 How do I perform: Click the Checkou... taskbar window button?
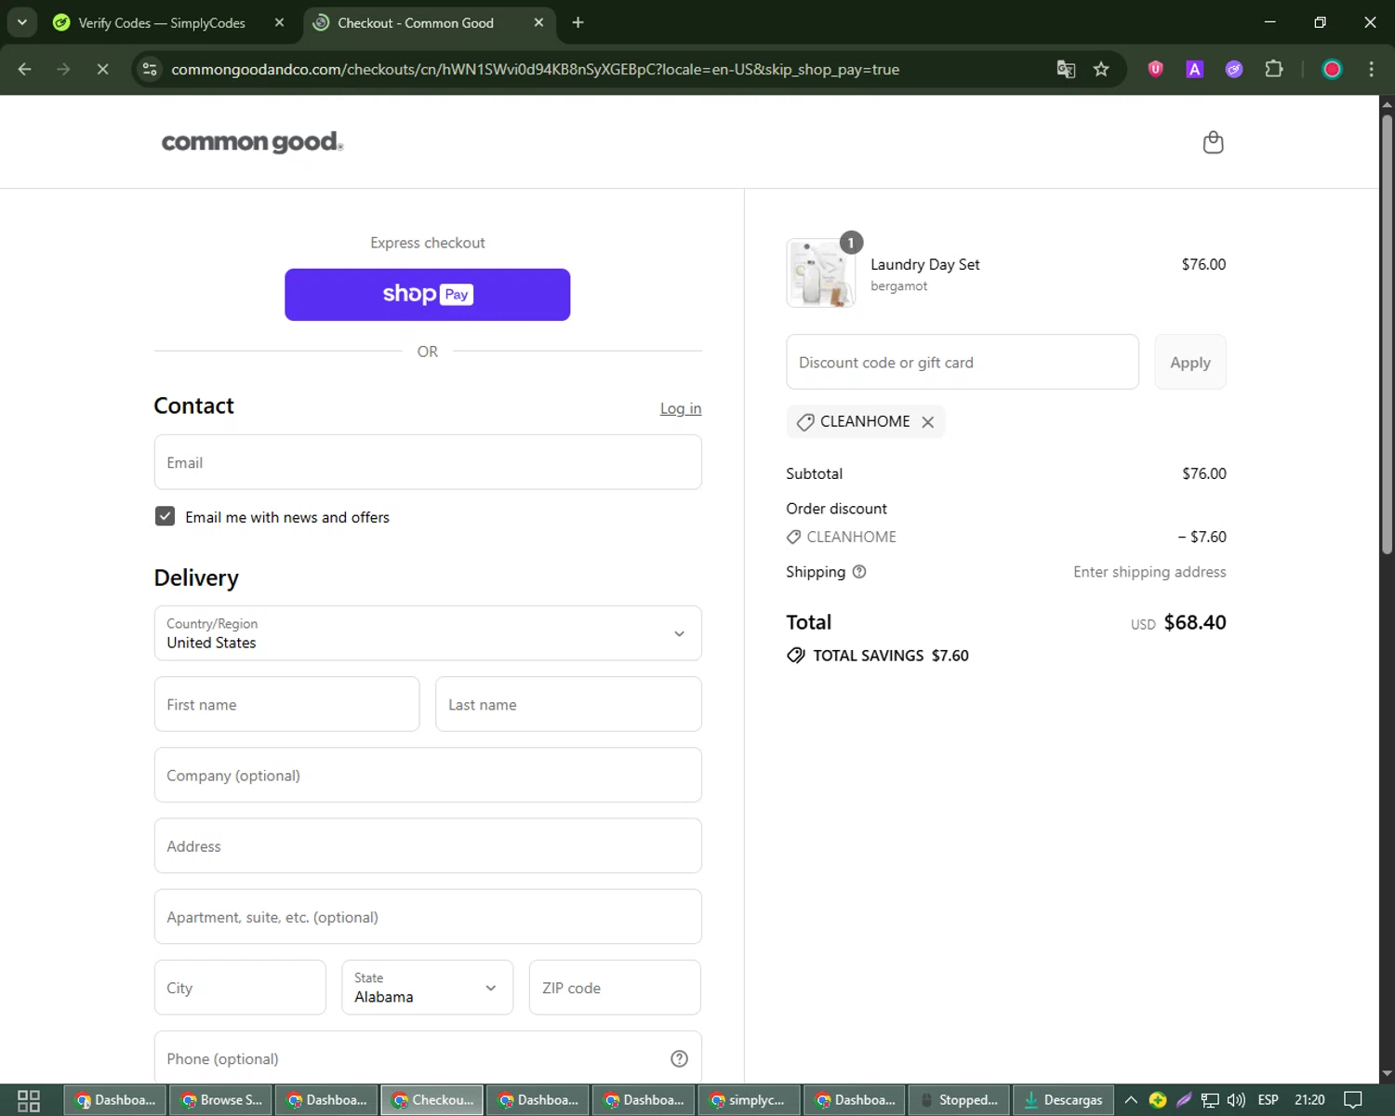[432, 1100]
